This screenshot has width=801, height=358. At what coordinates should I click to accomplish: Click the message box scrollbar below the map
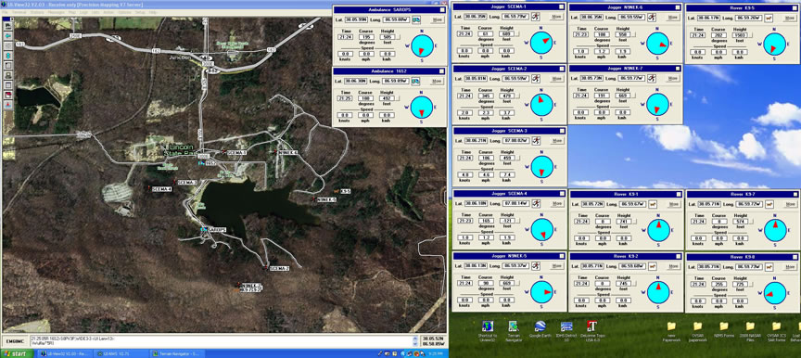(x=414, y=341)
